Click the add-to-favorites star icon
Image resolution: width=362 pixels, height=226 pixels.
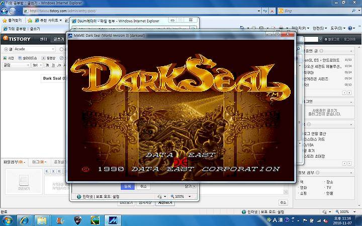tap(30, 21)
